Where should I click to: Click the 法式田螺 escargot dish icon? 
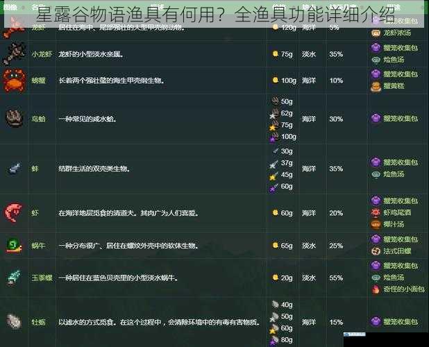tap(376, 251)
